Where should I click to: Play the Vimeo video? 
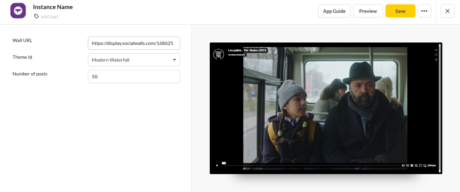pos(217,165)
